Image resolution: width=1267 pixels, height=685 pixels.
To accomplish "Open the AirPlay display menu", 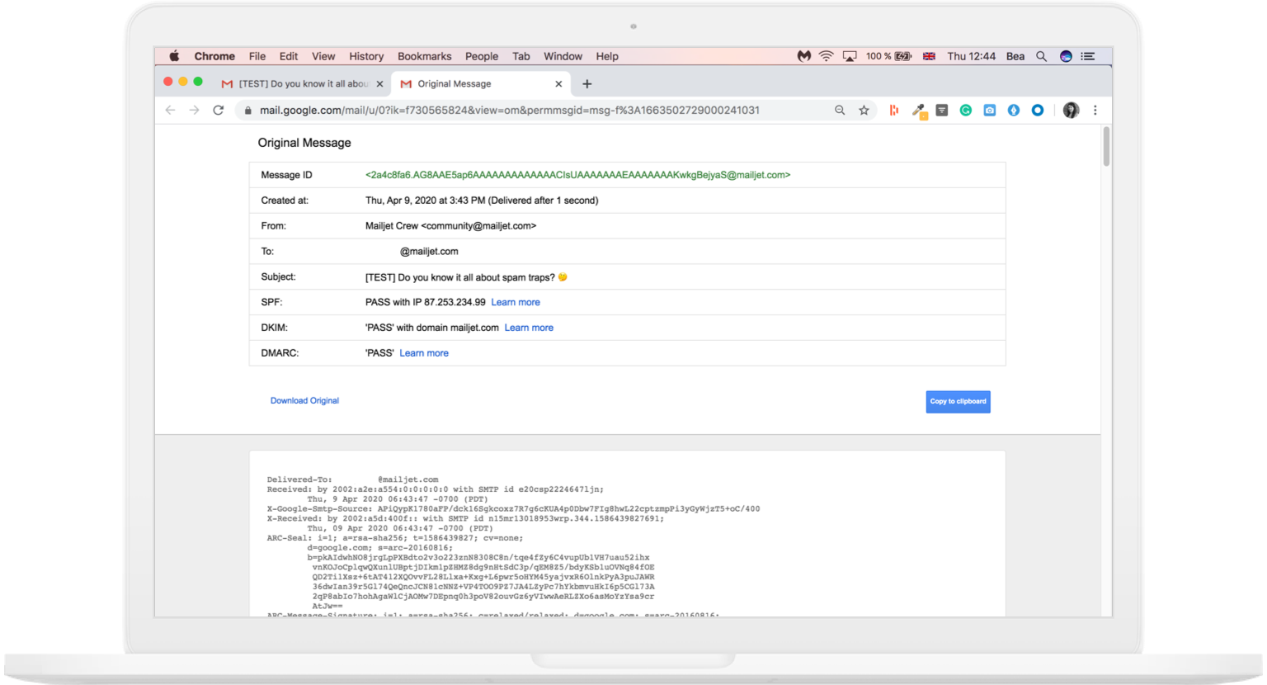I will tap(850, 56).
